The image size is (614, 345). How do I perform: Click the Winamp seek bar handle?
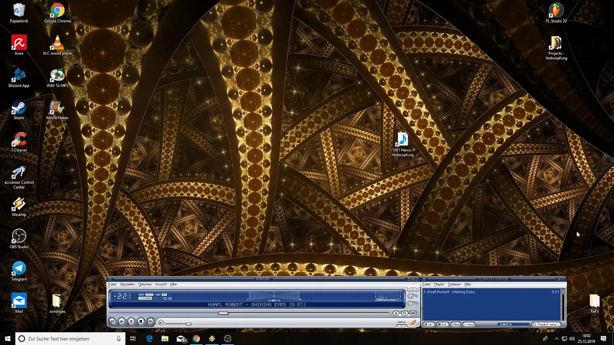(223, 313)
